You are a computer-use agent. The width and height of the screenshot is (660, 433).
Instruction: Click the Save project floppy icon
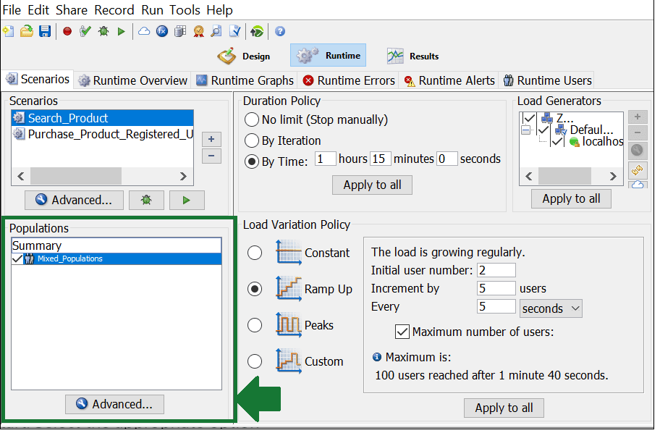[45, 31]
